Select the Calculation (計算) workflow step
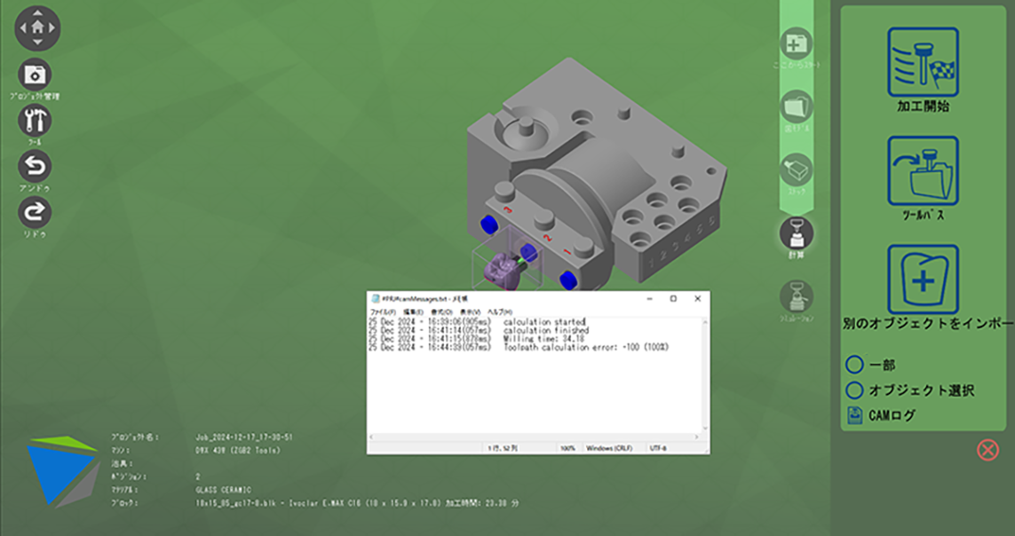The image size is (1015, 536). (x=797, y=233)
